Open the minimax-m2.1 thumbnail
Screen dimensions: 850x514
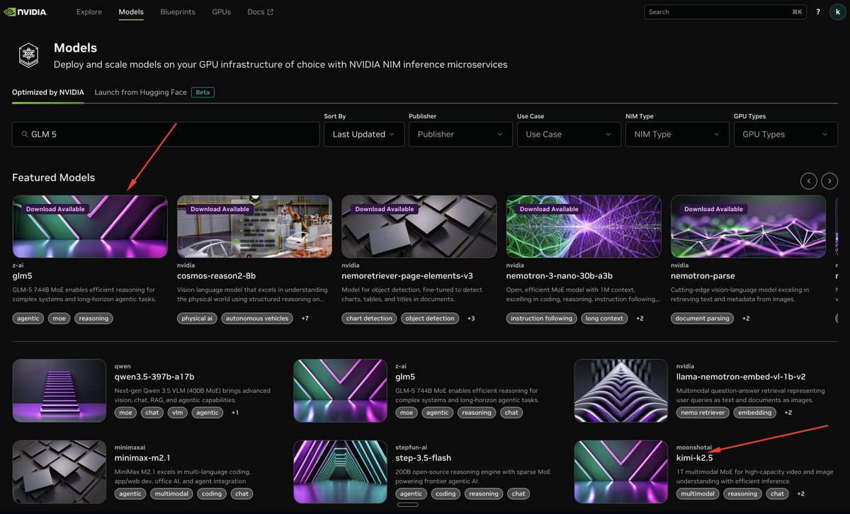click(59, 472)
